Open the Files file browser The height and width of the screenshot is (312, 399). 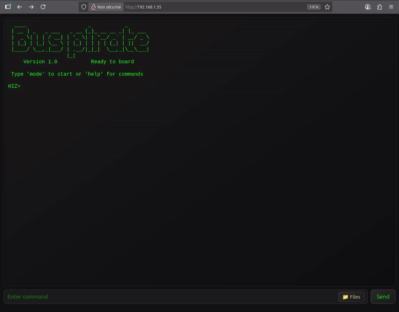pyautogui.click(x=352, y=297)
